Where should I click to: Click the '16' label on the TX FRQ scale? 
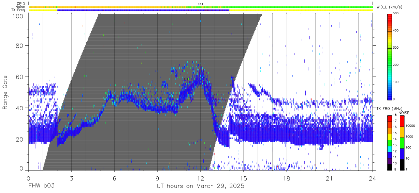click(395, 127)
